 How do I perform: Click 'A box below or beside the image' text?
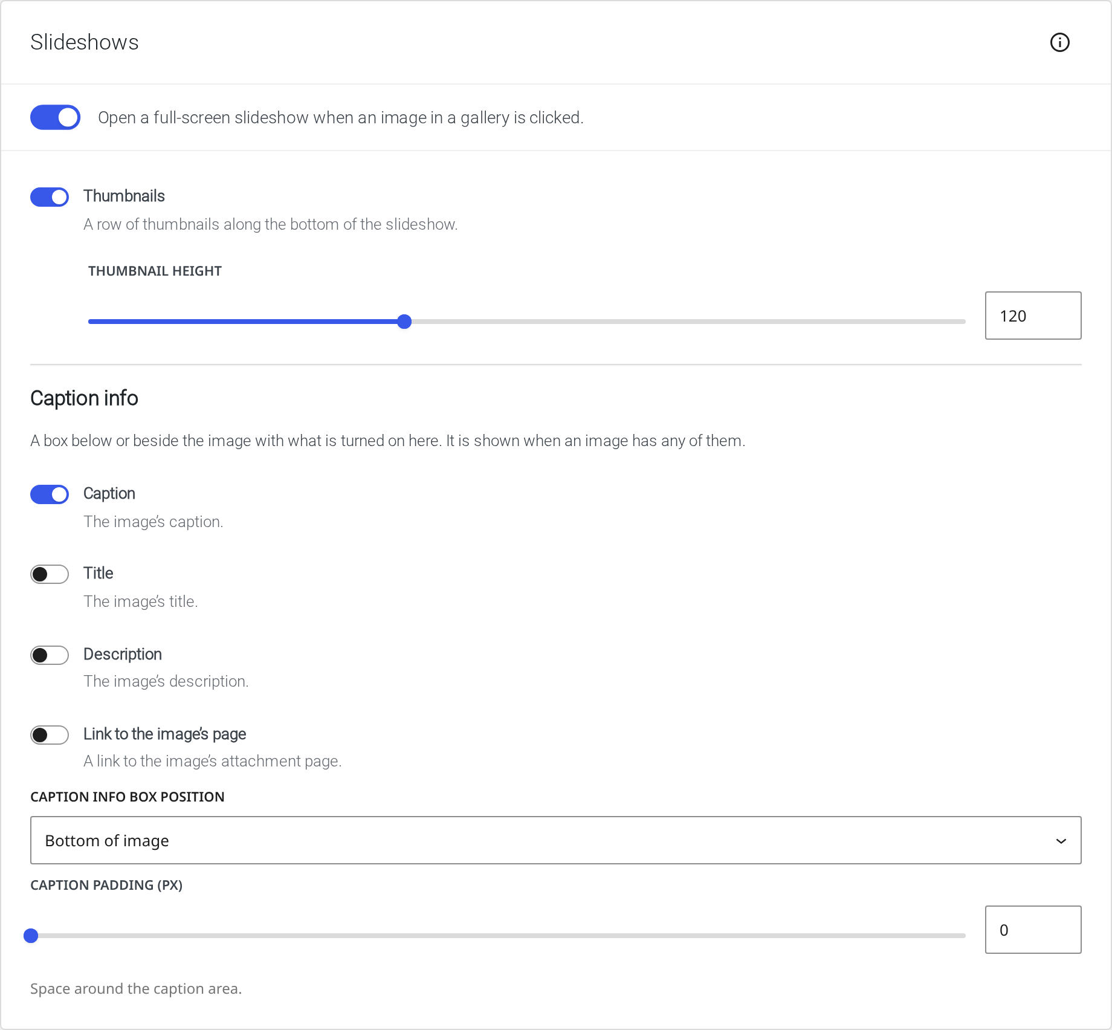tap(387, 441)
